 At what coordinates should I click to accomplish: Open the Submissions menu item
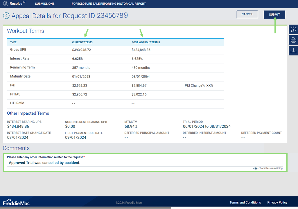[45, 3]
